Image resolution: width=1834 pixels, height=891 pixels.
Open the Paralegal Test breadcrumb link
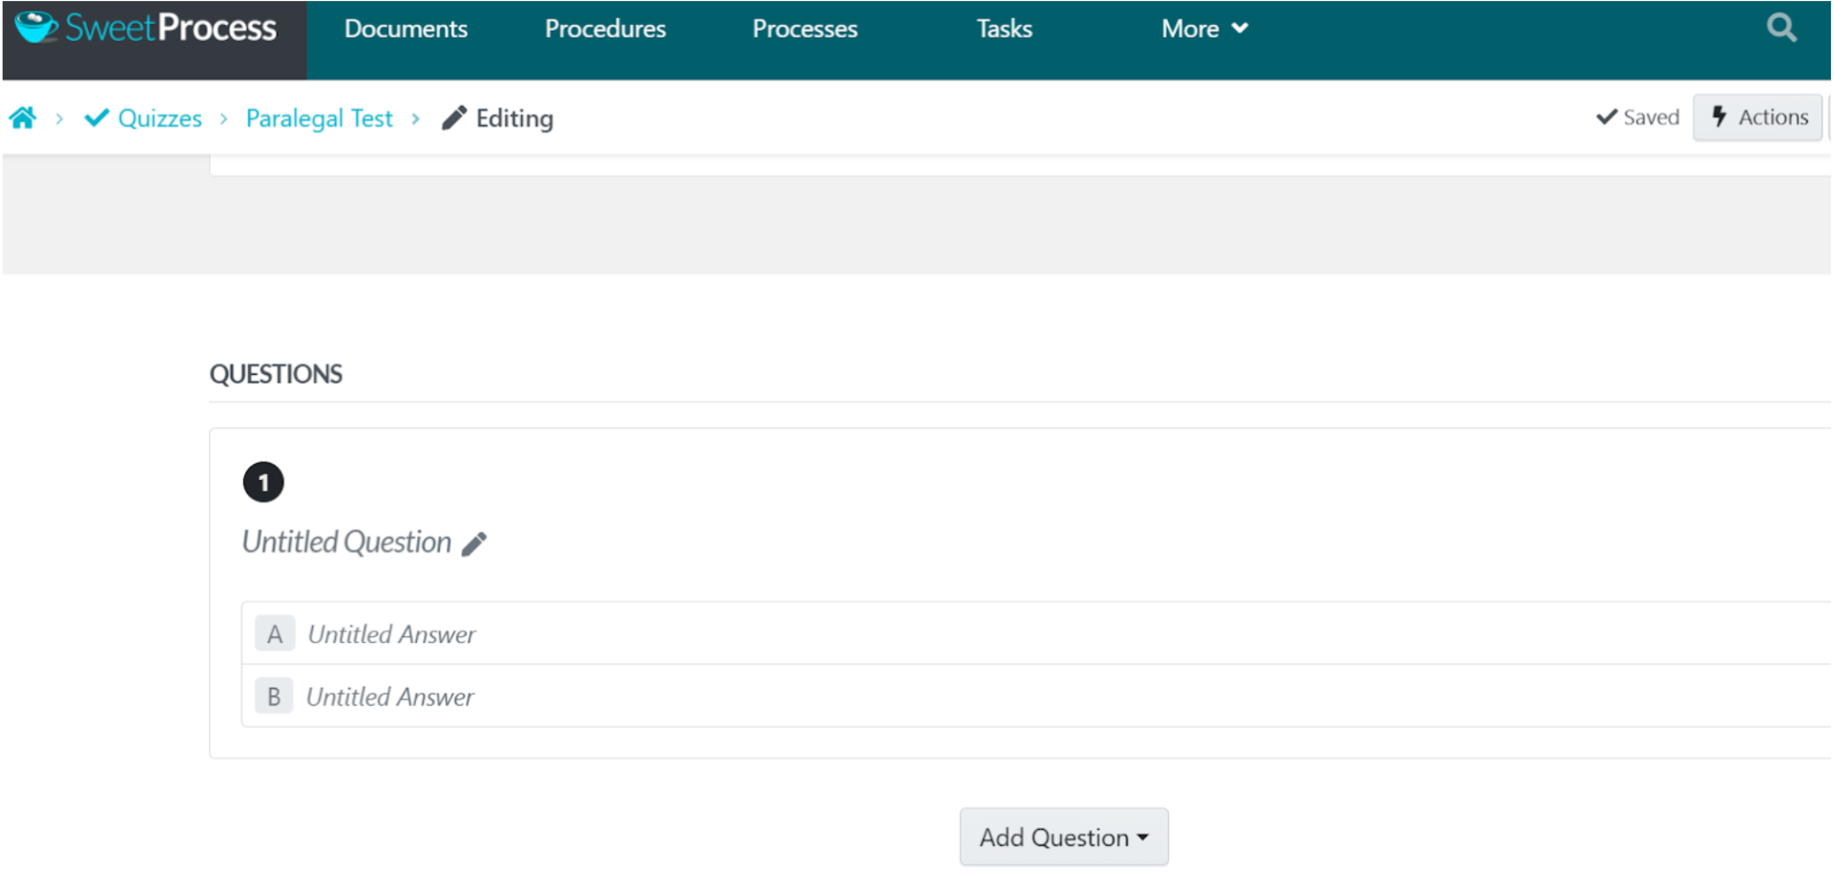coord(319,118)
